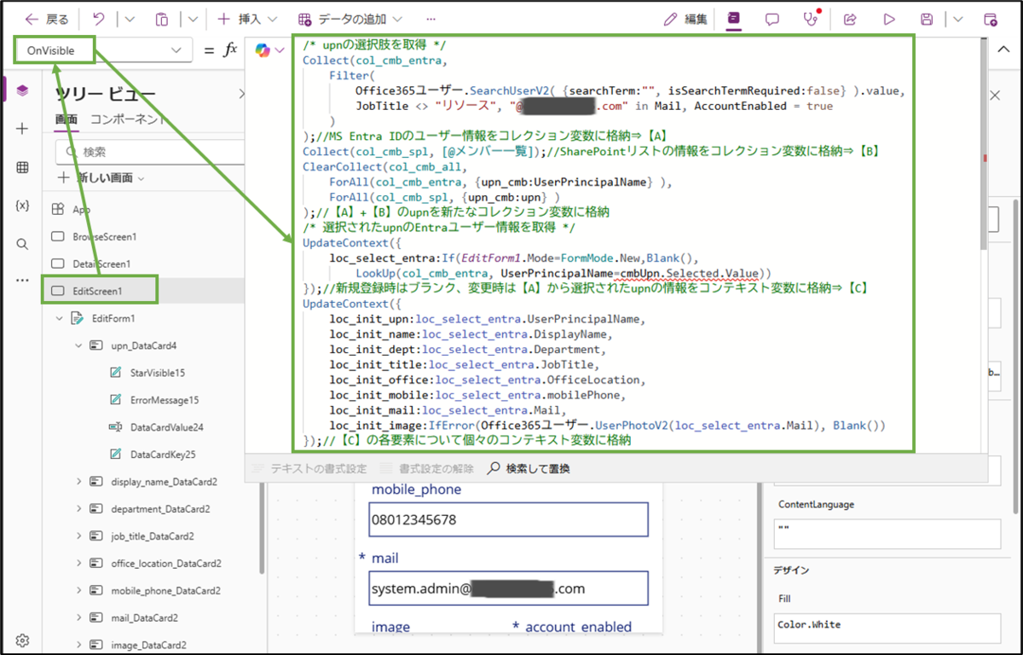Click Find and replace (検索して置換)
The width and height of the screenshot is (1023, 655).
(529, 468)
